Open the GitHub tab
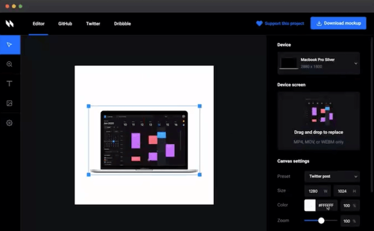The width and height of the screenshot is (374, 231). click(x=65, y=24)
